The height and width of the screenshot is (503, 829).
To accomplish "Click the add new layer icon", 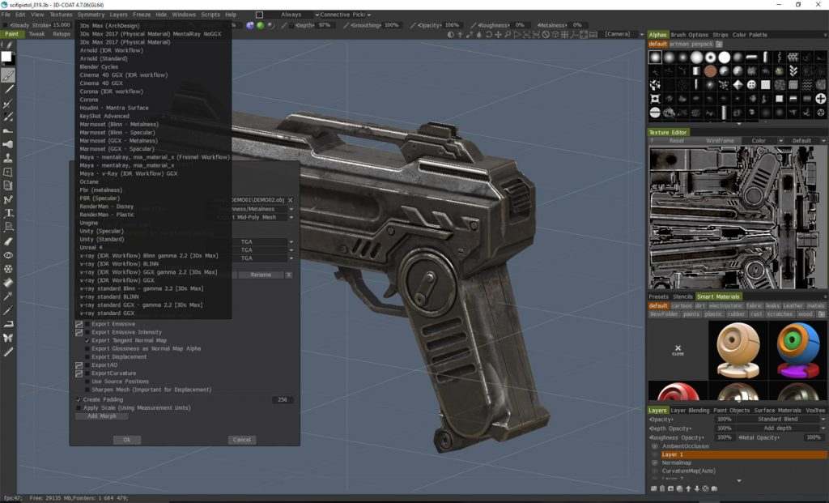I will pos(653,488).
